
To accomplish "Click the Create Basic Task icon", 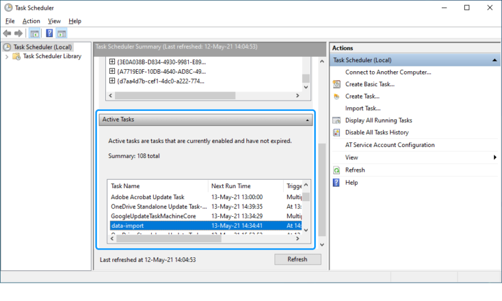I will 337,84.
